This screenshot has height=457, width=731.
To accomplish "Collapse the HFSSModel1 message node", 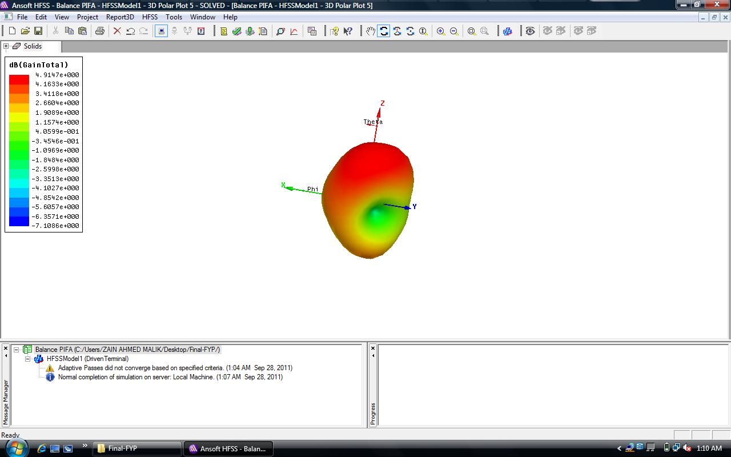I will pos(27,359).
